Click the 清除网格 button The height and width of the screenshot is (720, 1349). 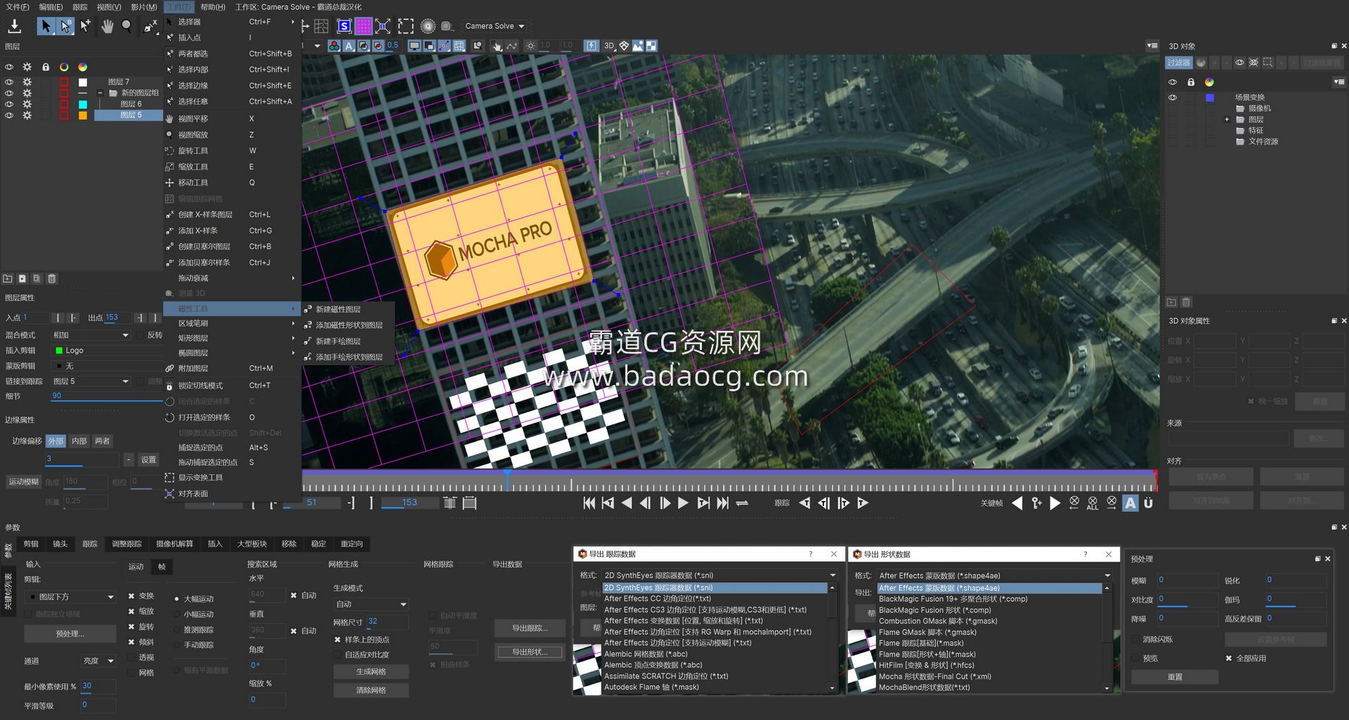371,690
